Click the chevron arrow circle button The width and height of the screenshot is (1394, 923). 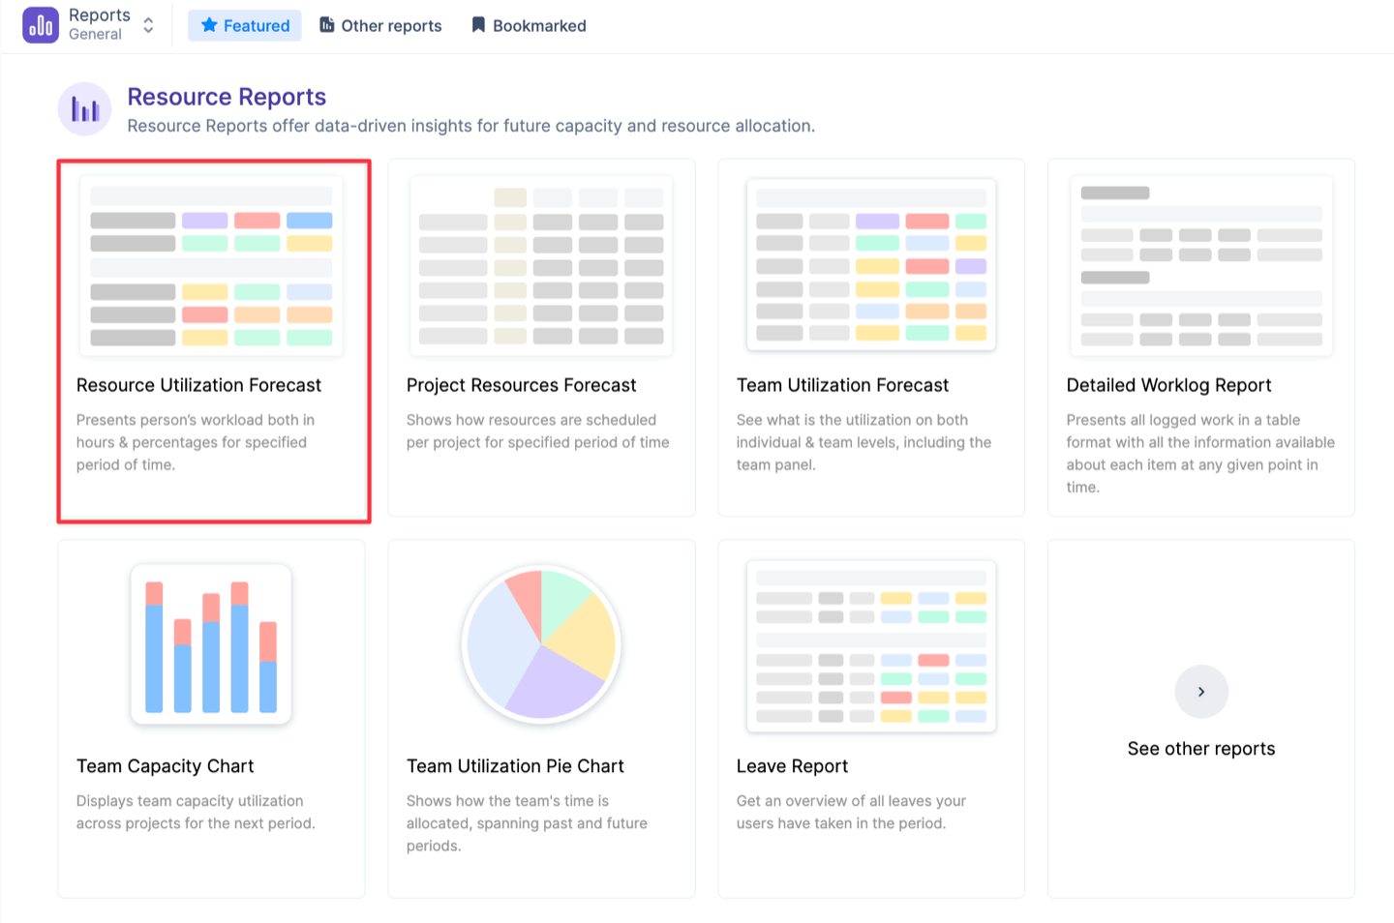[1201, 692]
